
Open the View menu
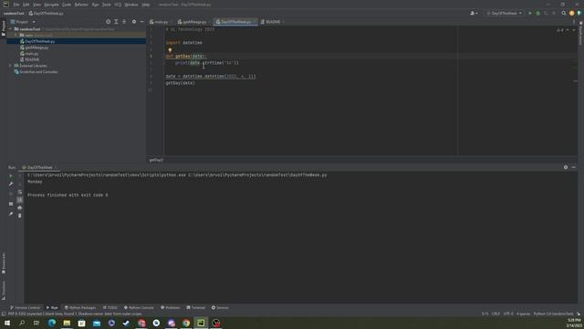(36, 5)
